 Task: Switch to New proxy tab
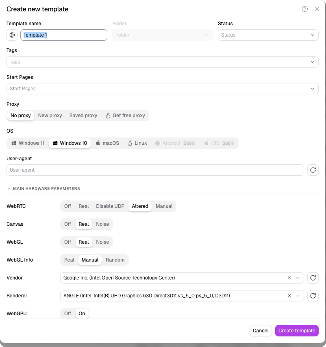point(50,116)
